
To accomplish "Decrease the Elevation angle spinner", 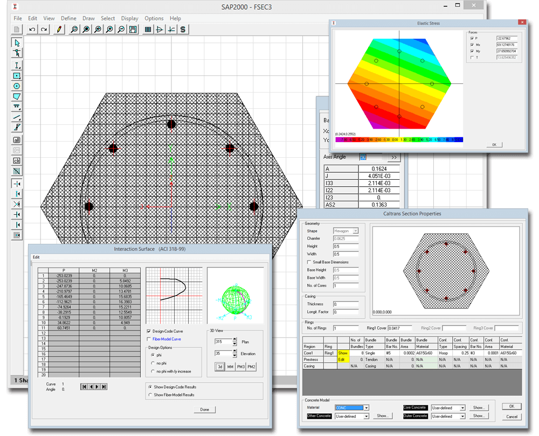I will [235, 356].
